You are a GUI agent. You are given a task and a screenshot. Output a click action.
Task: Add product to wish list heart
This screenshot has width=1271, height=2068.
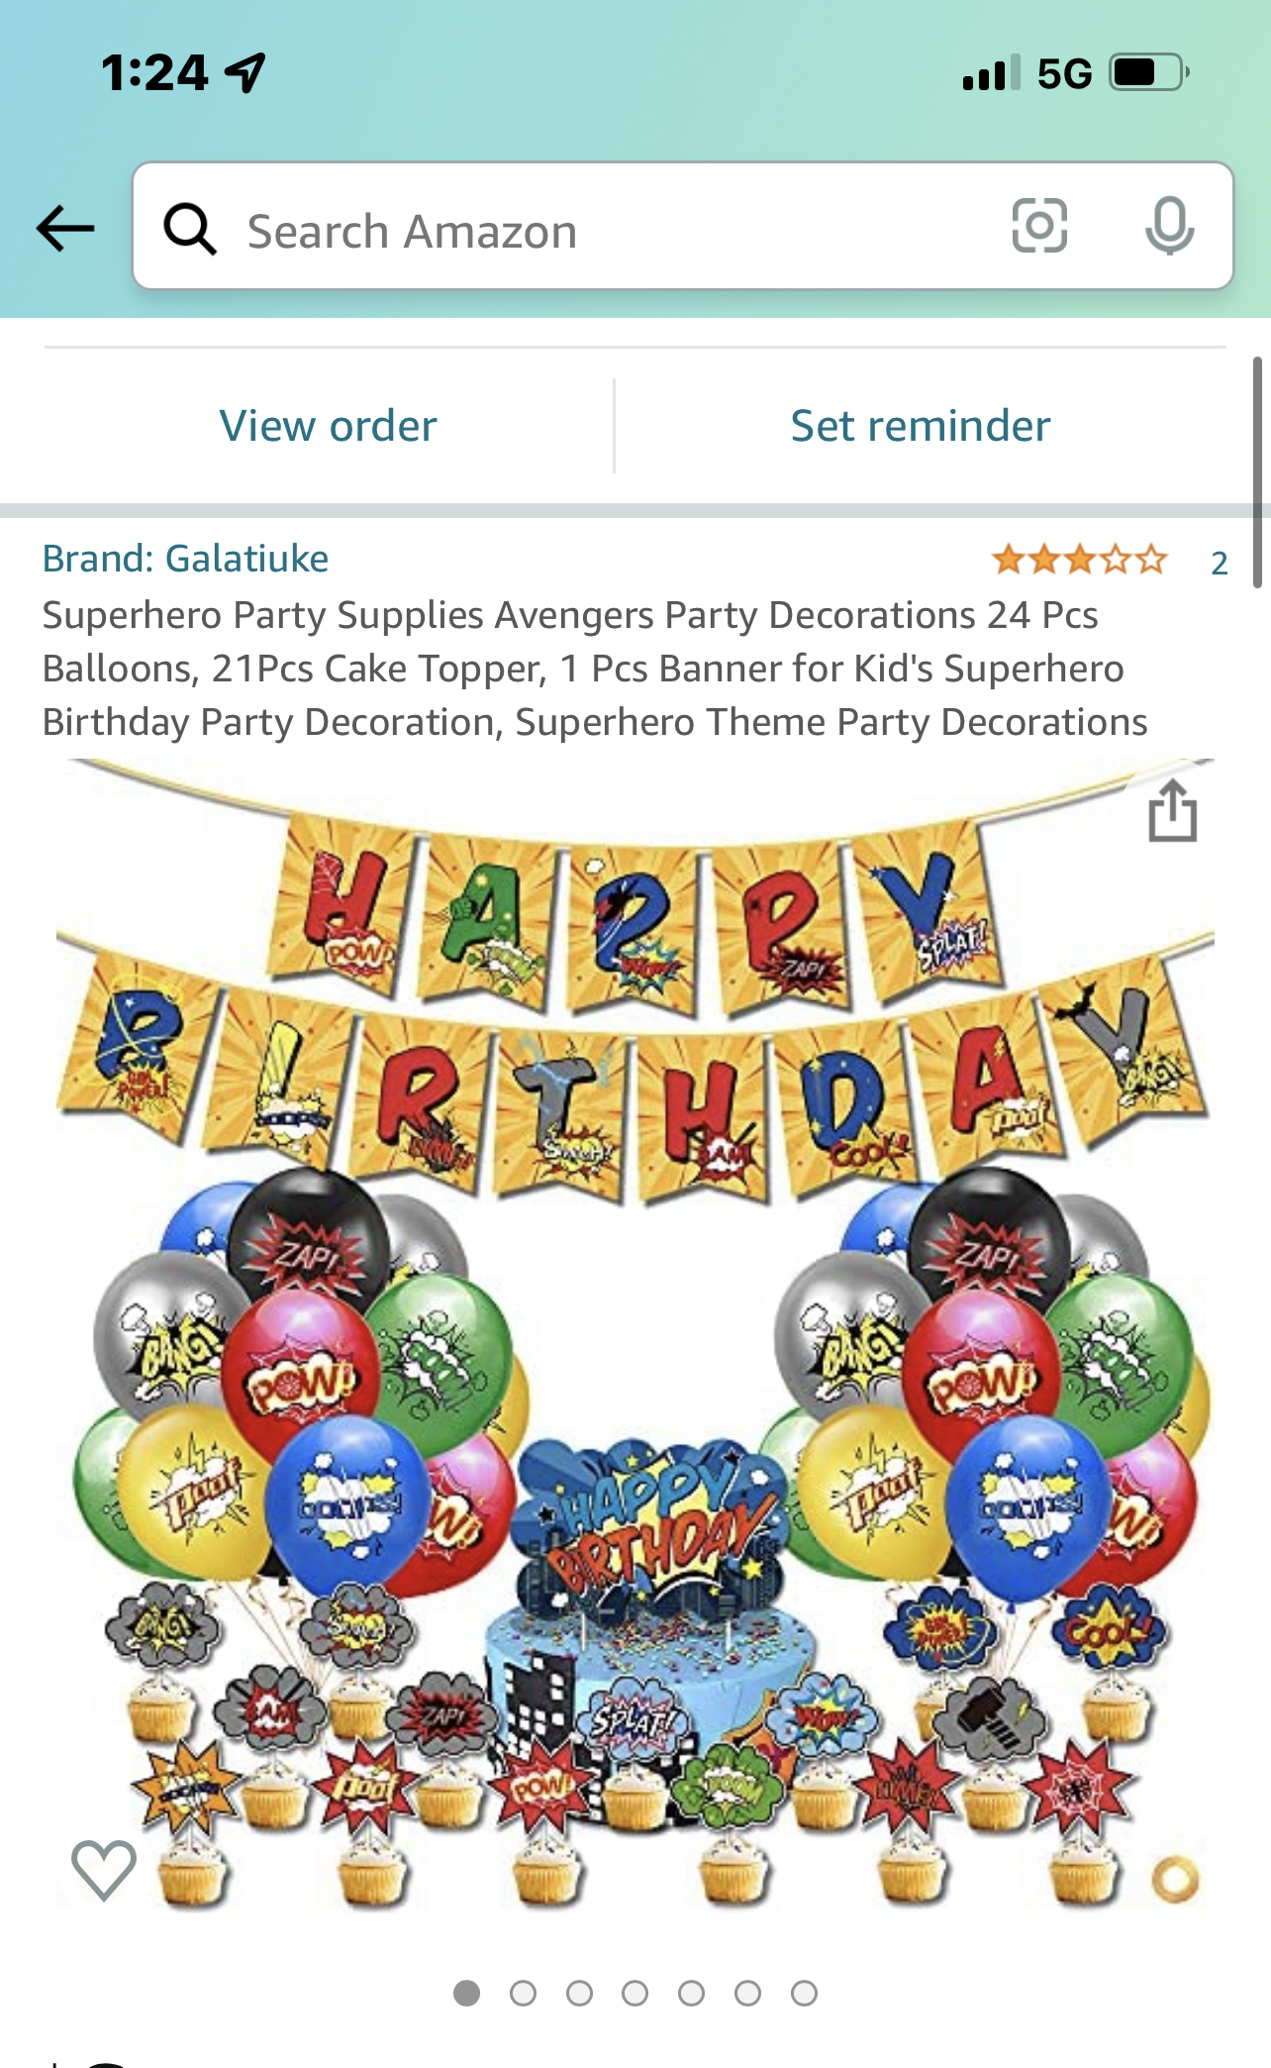tap(104, 1870)
